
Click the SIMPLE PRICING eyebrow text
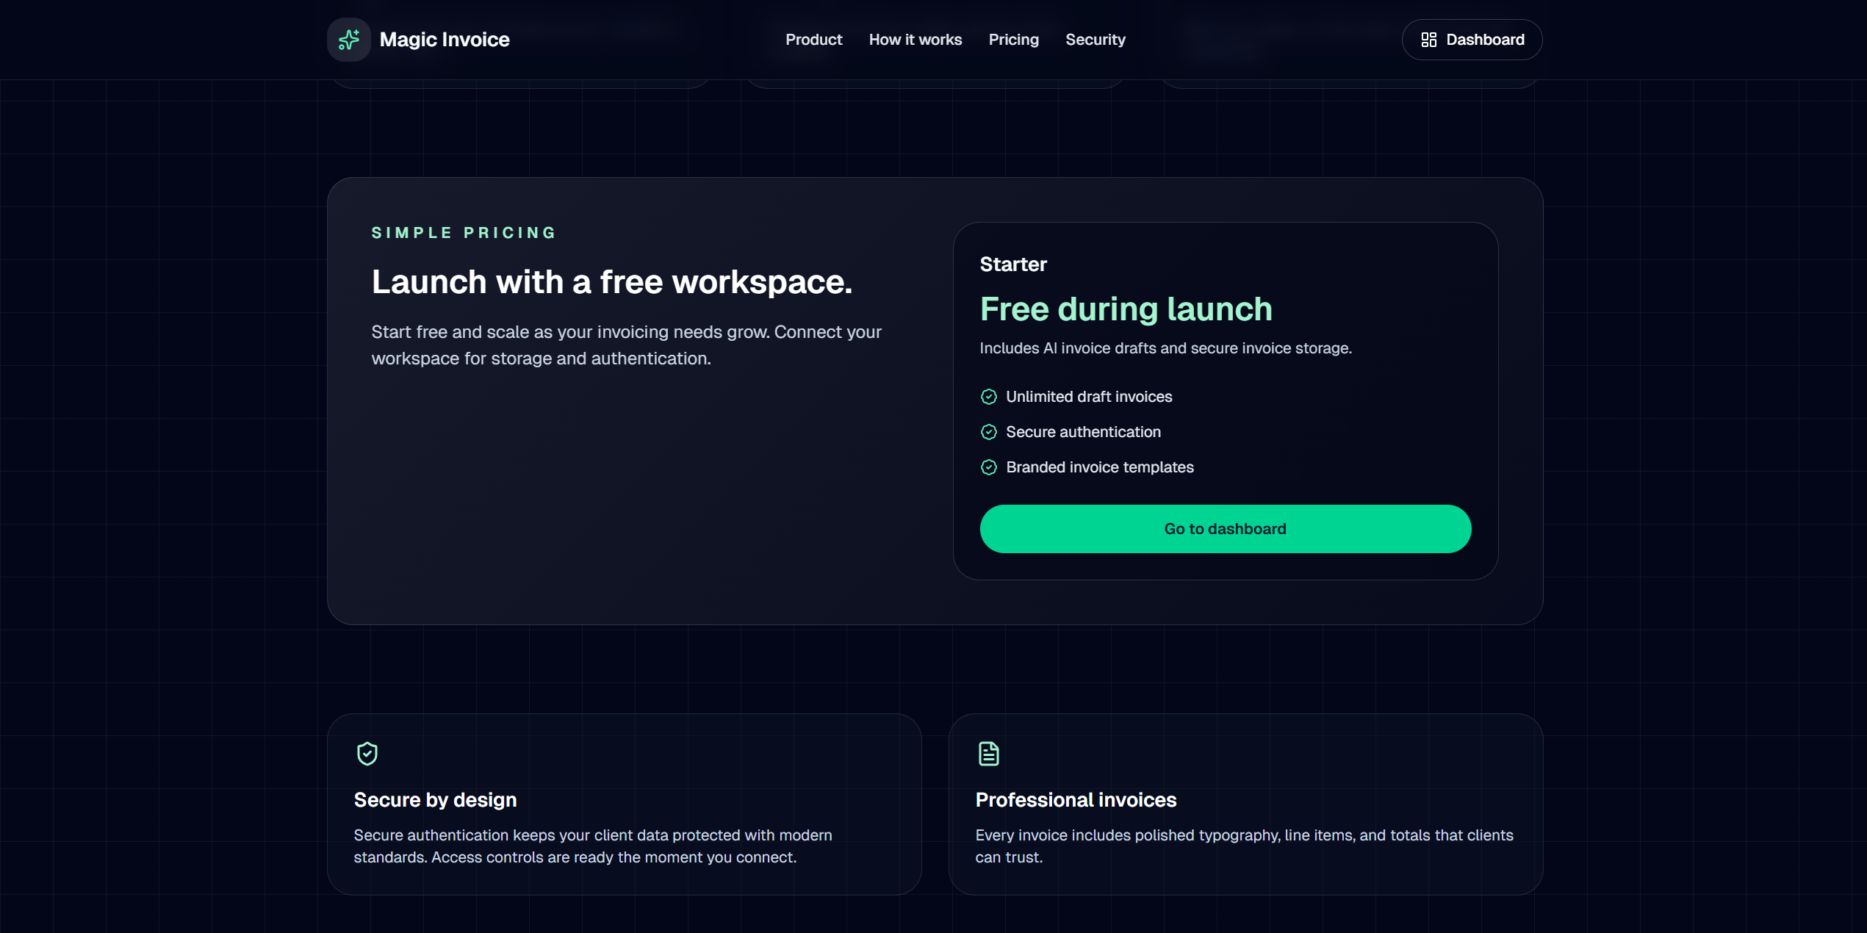(x=464, y=233)
